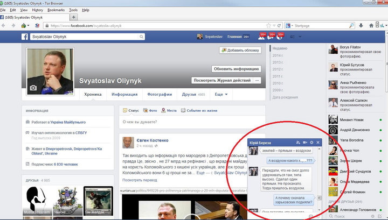Expand the Еще dropdown tab
388x220 pixels.
pos(221,94)
